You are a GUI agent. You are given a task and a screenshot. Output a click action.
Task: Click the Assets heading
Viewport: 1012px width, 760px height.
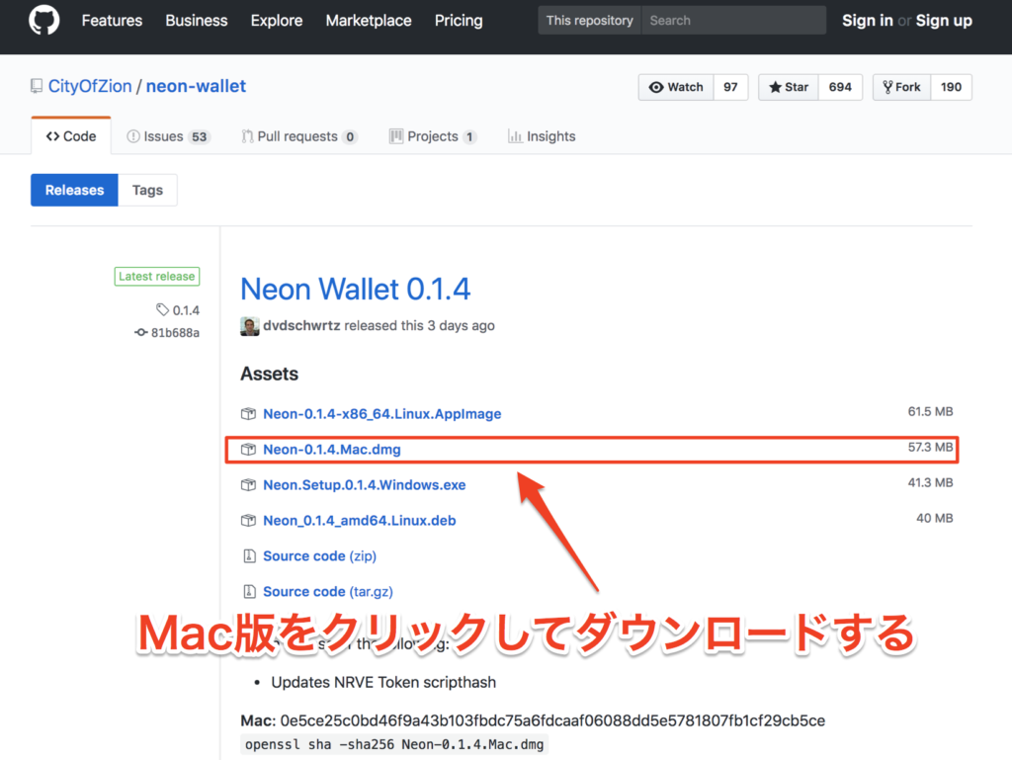(269, 375)
